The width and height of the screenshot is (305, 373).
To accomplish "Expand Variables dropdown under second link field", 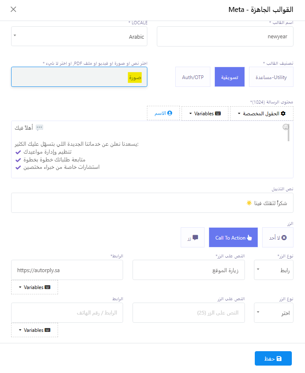I will (35, 330).
